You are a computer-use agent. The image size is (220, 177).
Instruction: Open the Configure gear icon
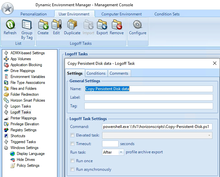[x=138, y=25]
